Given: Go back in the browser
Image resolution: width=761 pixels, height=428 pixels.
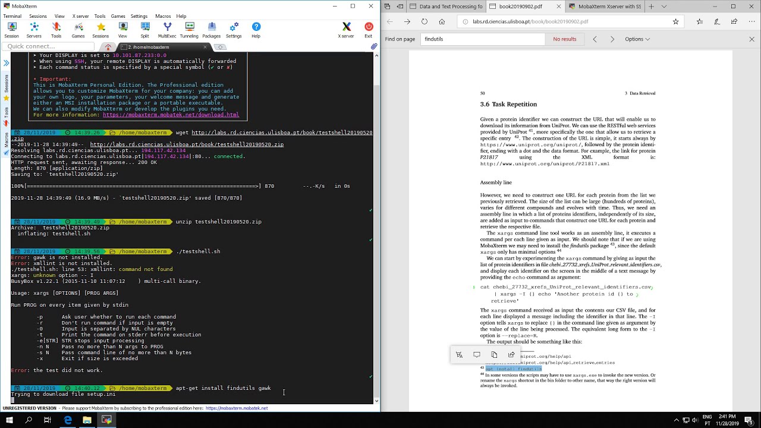Looking at the screenshot, I should (x=389, y=21).
